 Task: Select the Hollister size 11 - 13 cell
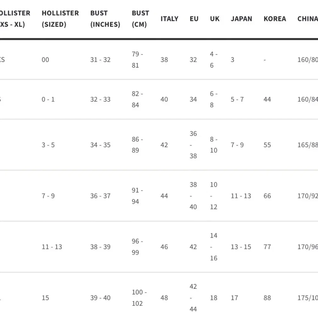coord(52,247)
